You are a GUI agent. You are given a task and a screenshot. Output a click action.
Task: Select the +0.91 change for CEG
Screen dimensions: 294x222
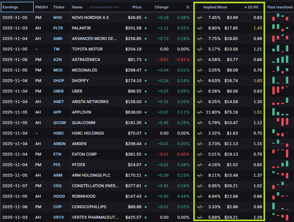coord(163,186)
